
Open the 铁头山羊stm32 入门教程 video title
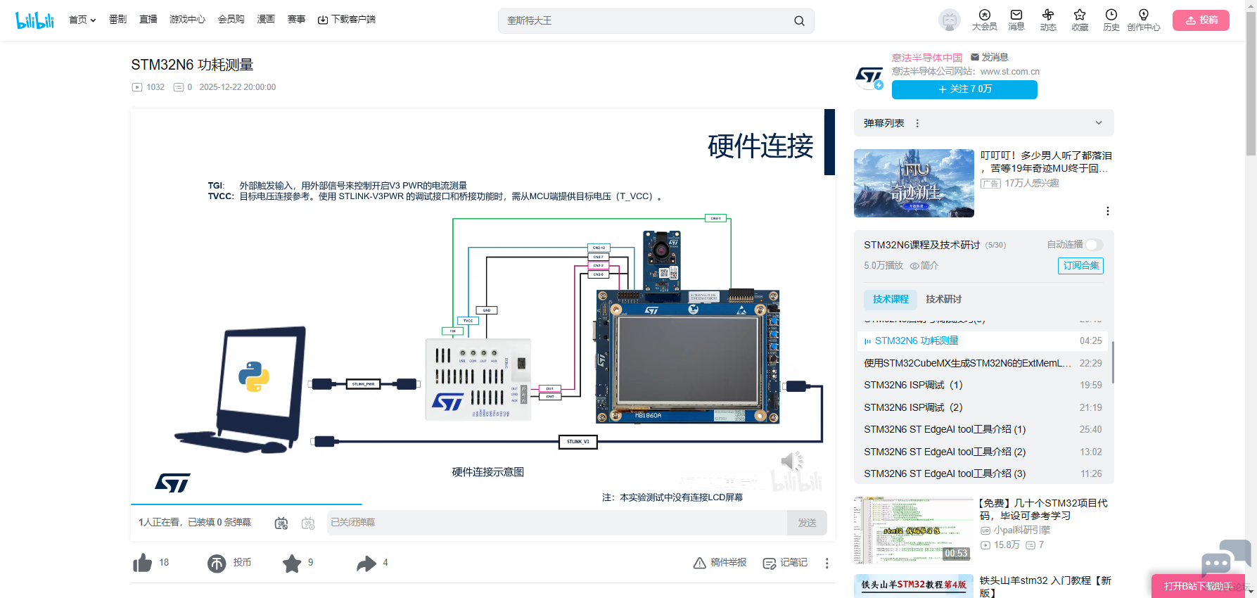point(1045,587)
